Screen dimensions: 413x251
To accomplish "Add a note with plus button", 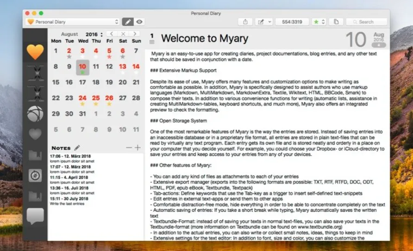I will point(138,148).
